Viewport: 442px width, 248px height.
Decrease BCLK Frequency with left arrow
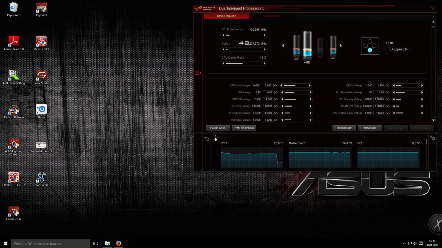click(223, 35)
